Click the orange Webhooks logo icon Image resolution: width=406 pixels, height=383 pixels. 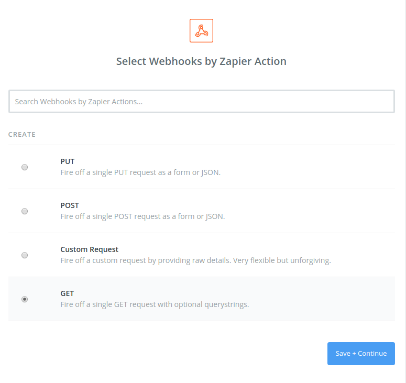coord(201,30)
